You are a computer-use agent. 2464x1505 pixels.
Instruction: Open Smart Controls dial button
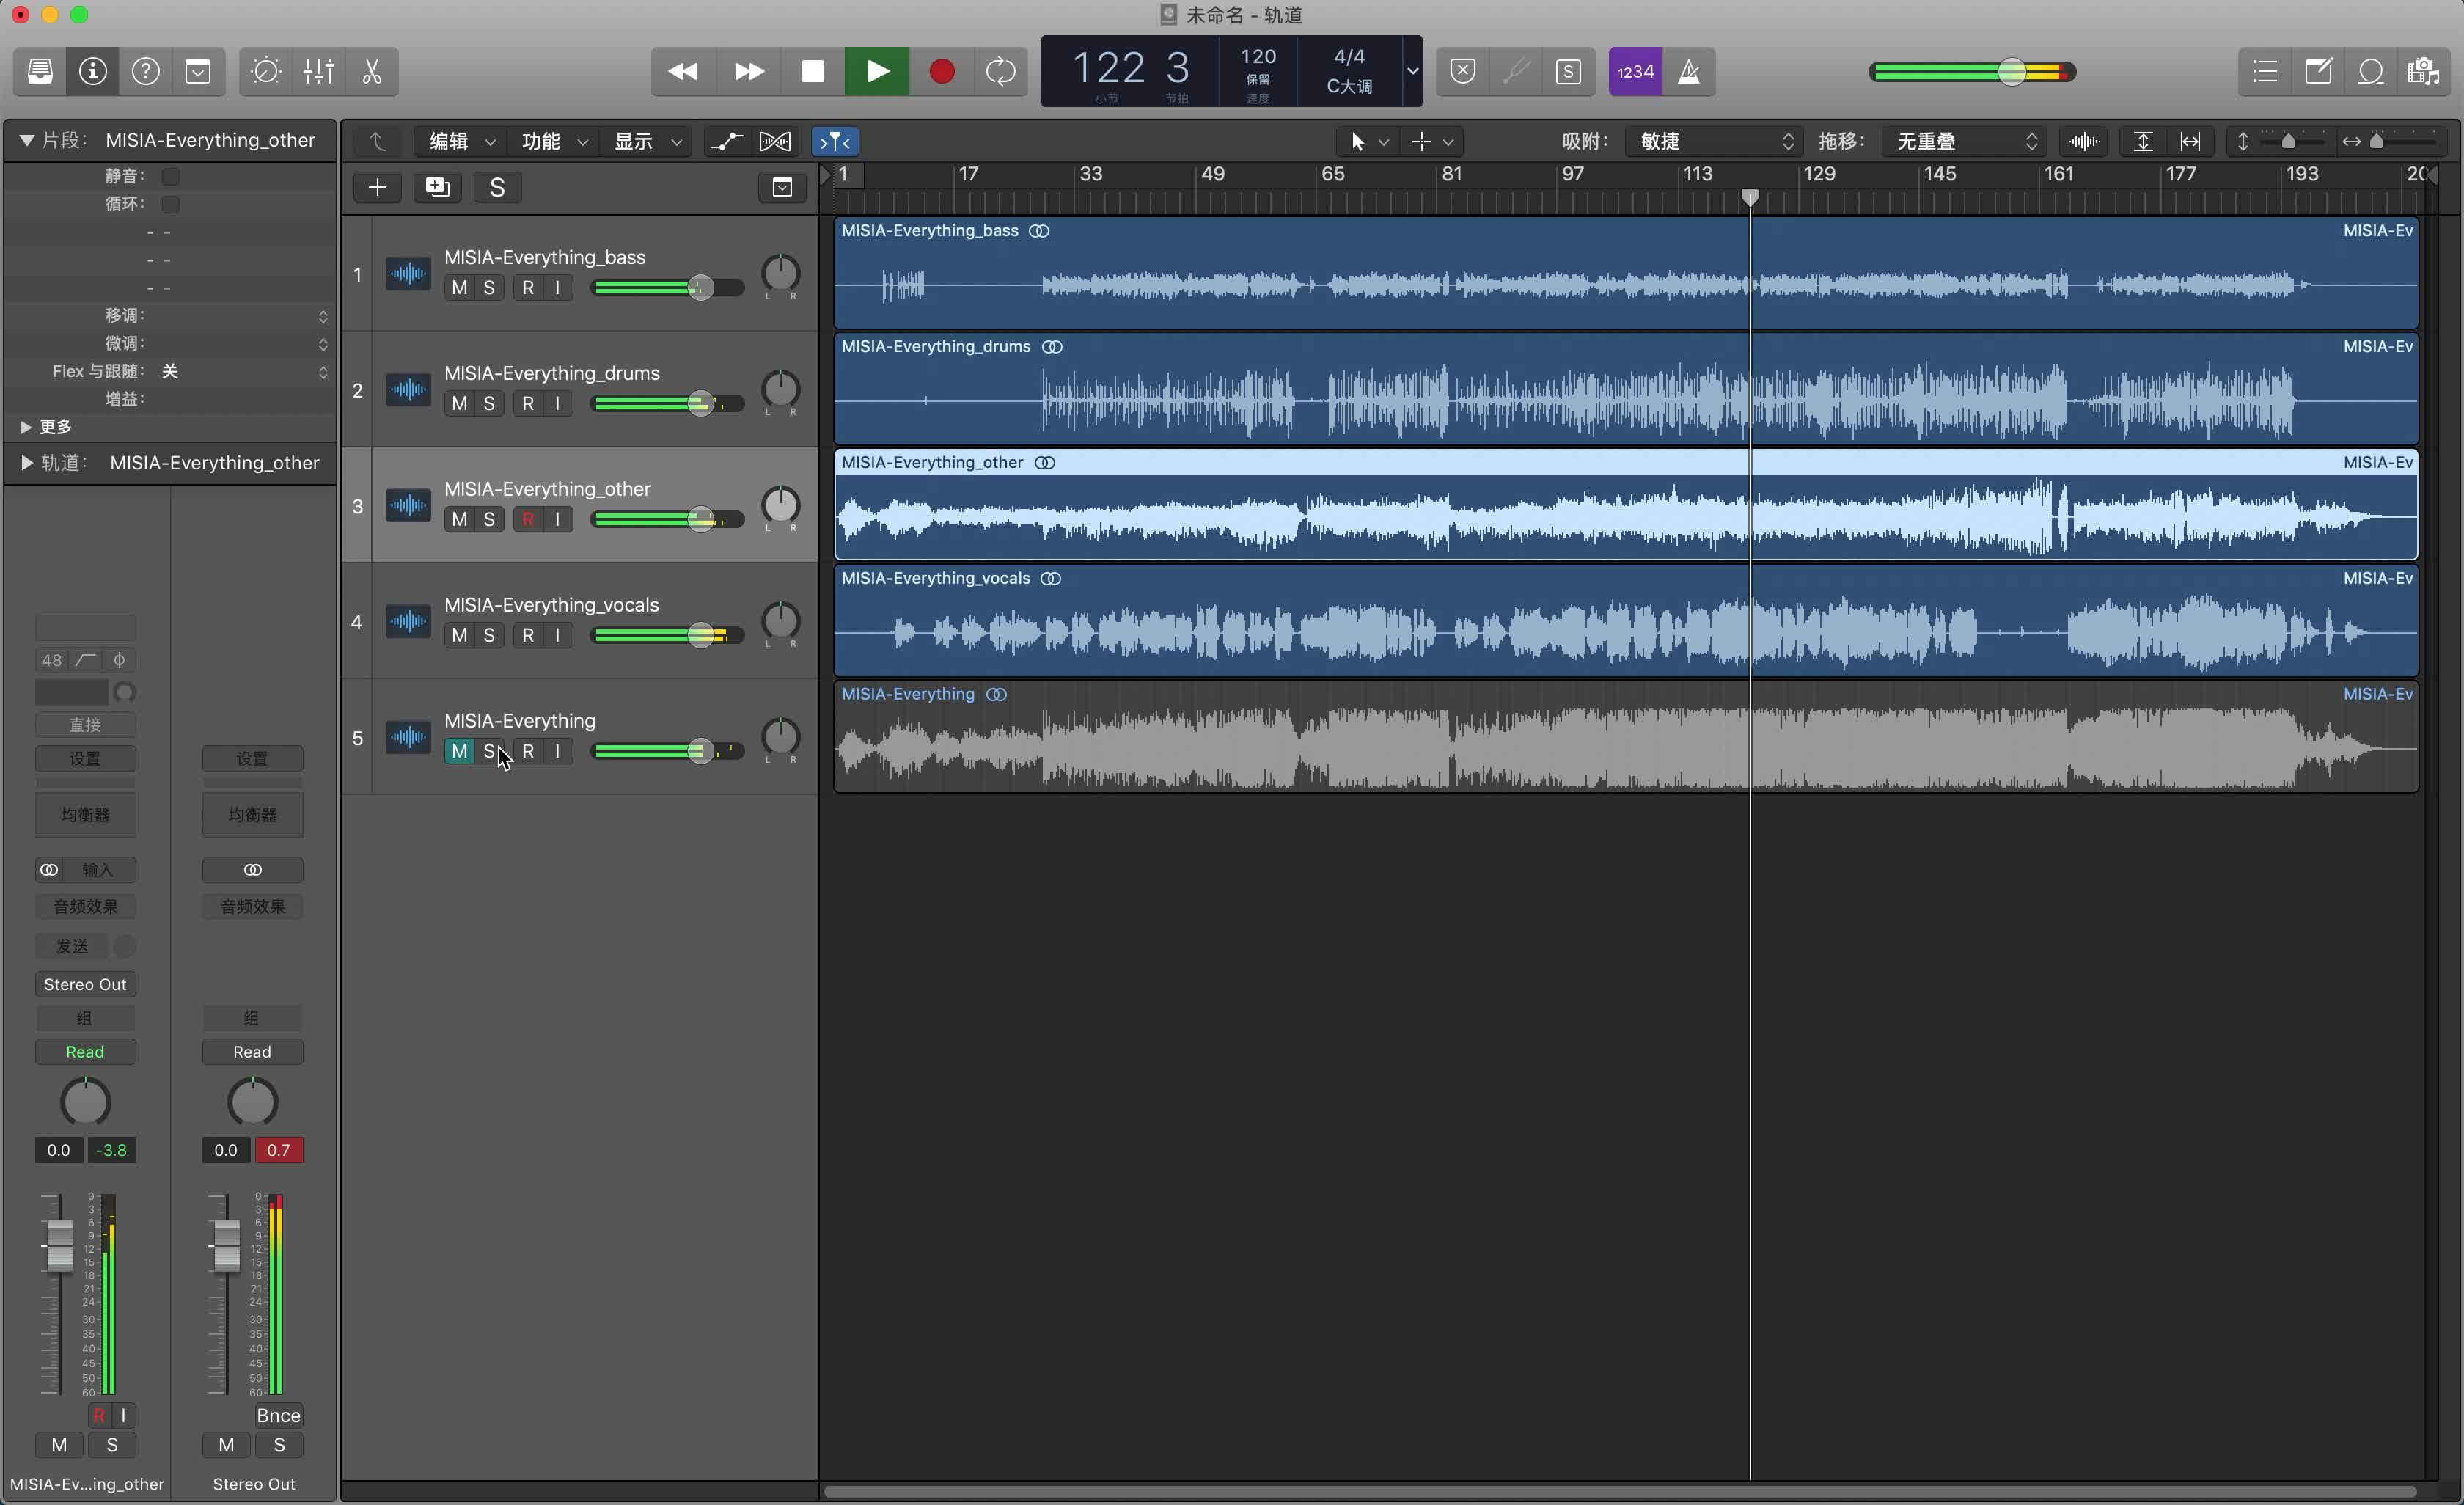coord(266,71)
